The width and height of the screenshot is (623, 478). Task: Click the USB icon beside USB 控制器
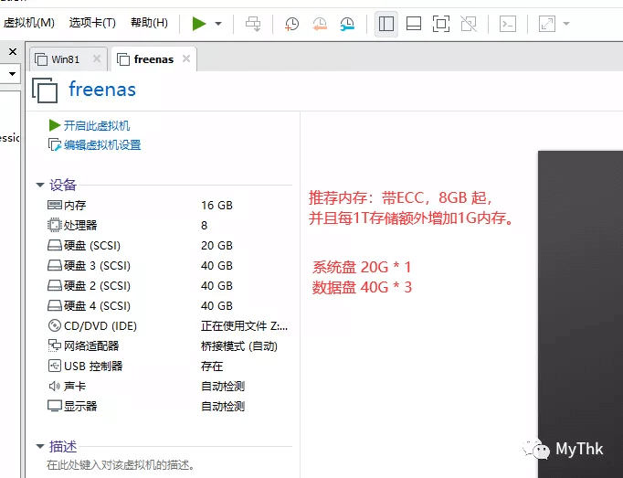(x=55, y=366)
